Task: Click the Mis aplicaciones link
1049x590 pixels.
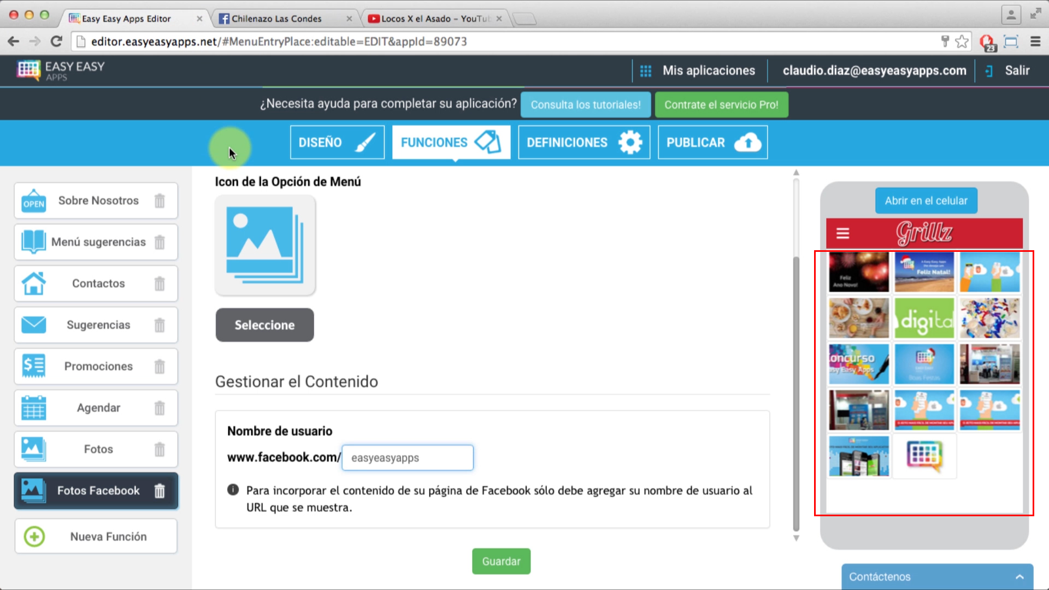Action: 709,70
